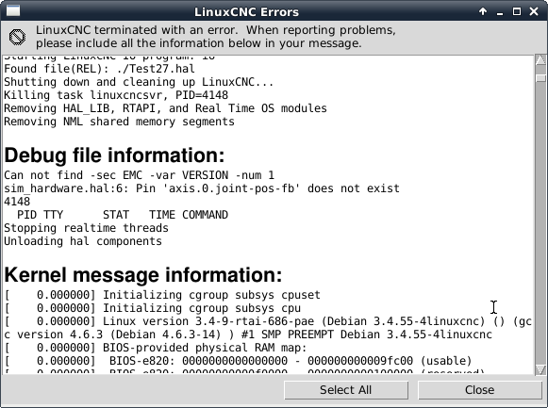This screenshot has width=548, height=408.
Task: Click the 'LinuxCNC terminated with an error' message
Action: tap(216, 37)
